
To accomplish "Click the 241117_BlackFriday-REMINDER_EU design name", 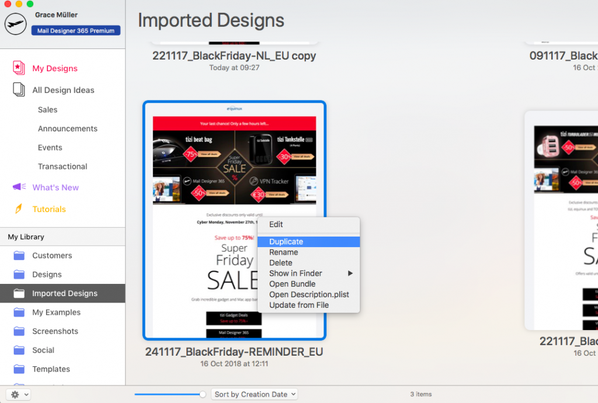I will click(234, 352).
